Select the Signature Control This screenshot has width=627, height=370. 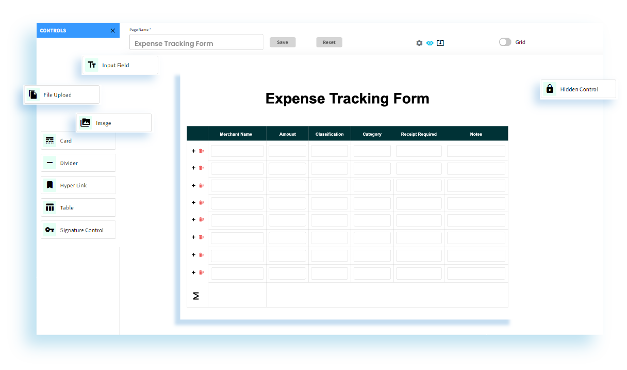[78, 229]
